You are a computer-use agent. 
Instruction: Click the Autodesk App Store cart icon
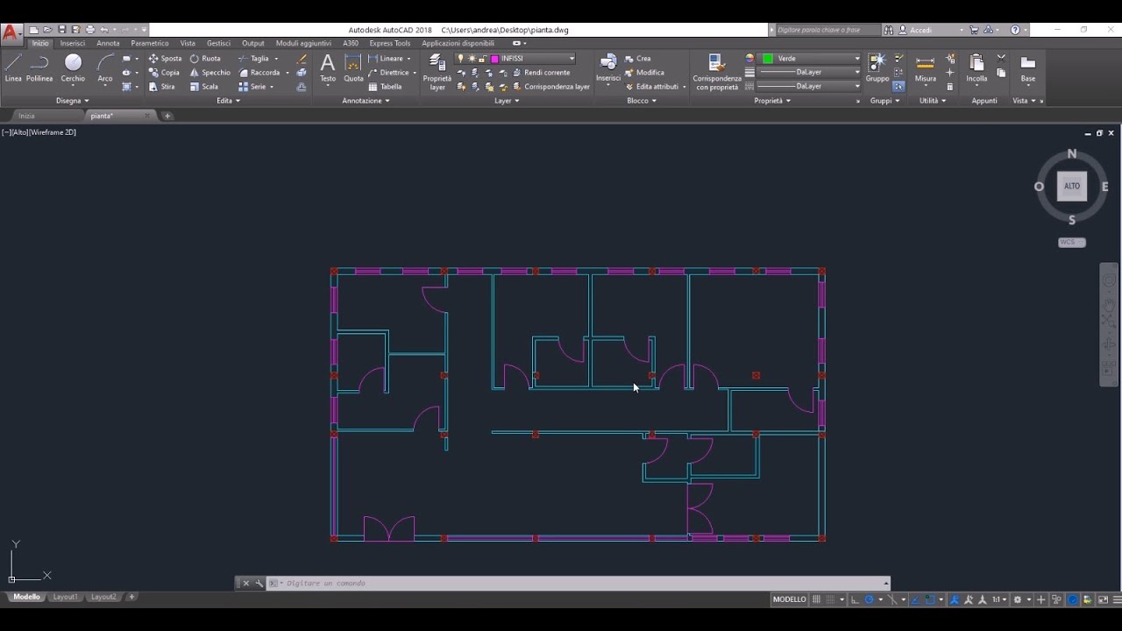click(974, 30)
